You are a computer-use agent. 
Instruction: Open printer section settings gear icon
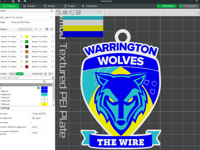(52, 11)
